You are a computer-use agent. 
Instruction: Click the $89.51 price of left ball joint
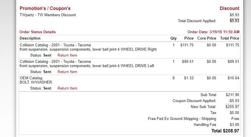187,62
